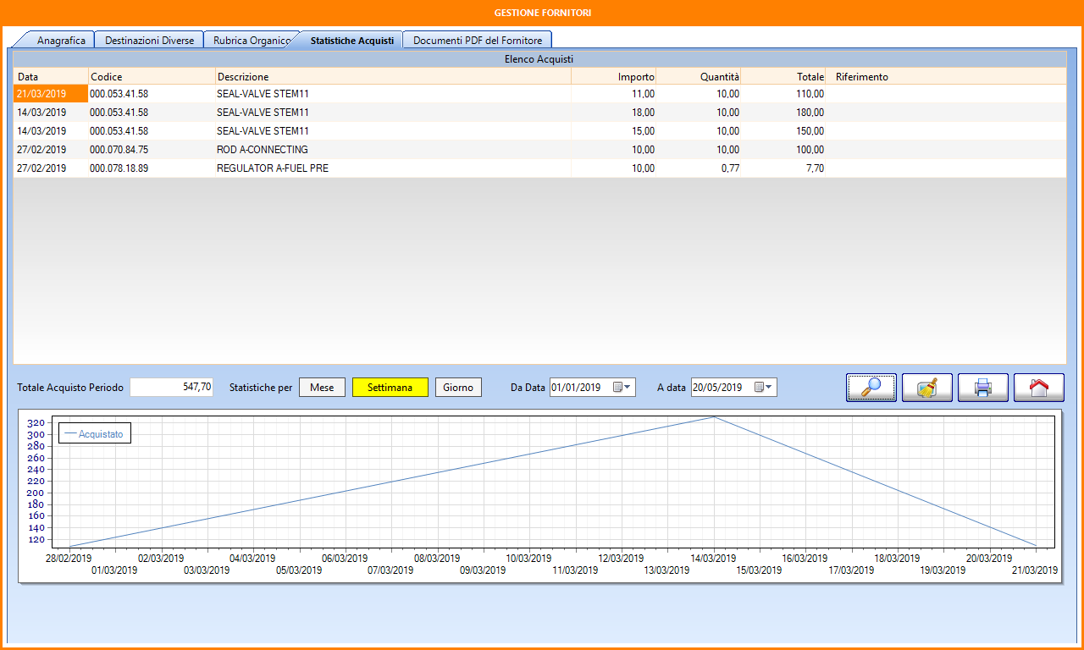Click the Importo value 11,00
Viewport: 1084px width, 650px height.
(643, 94)
